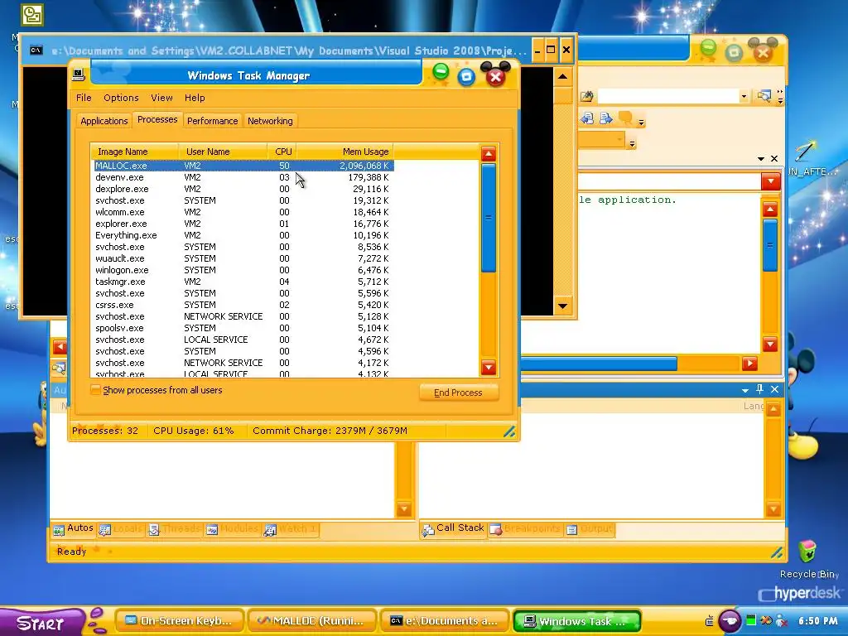Open the View menu in Task Manager
The height and width of the screenshot is (636, 848).
point(161,98)
